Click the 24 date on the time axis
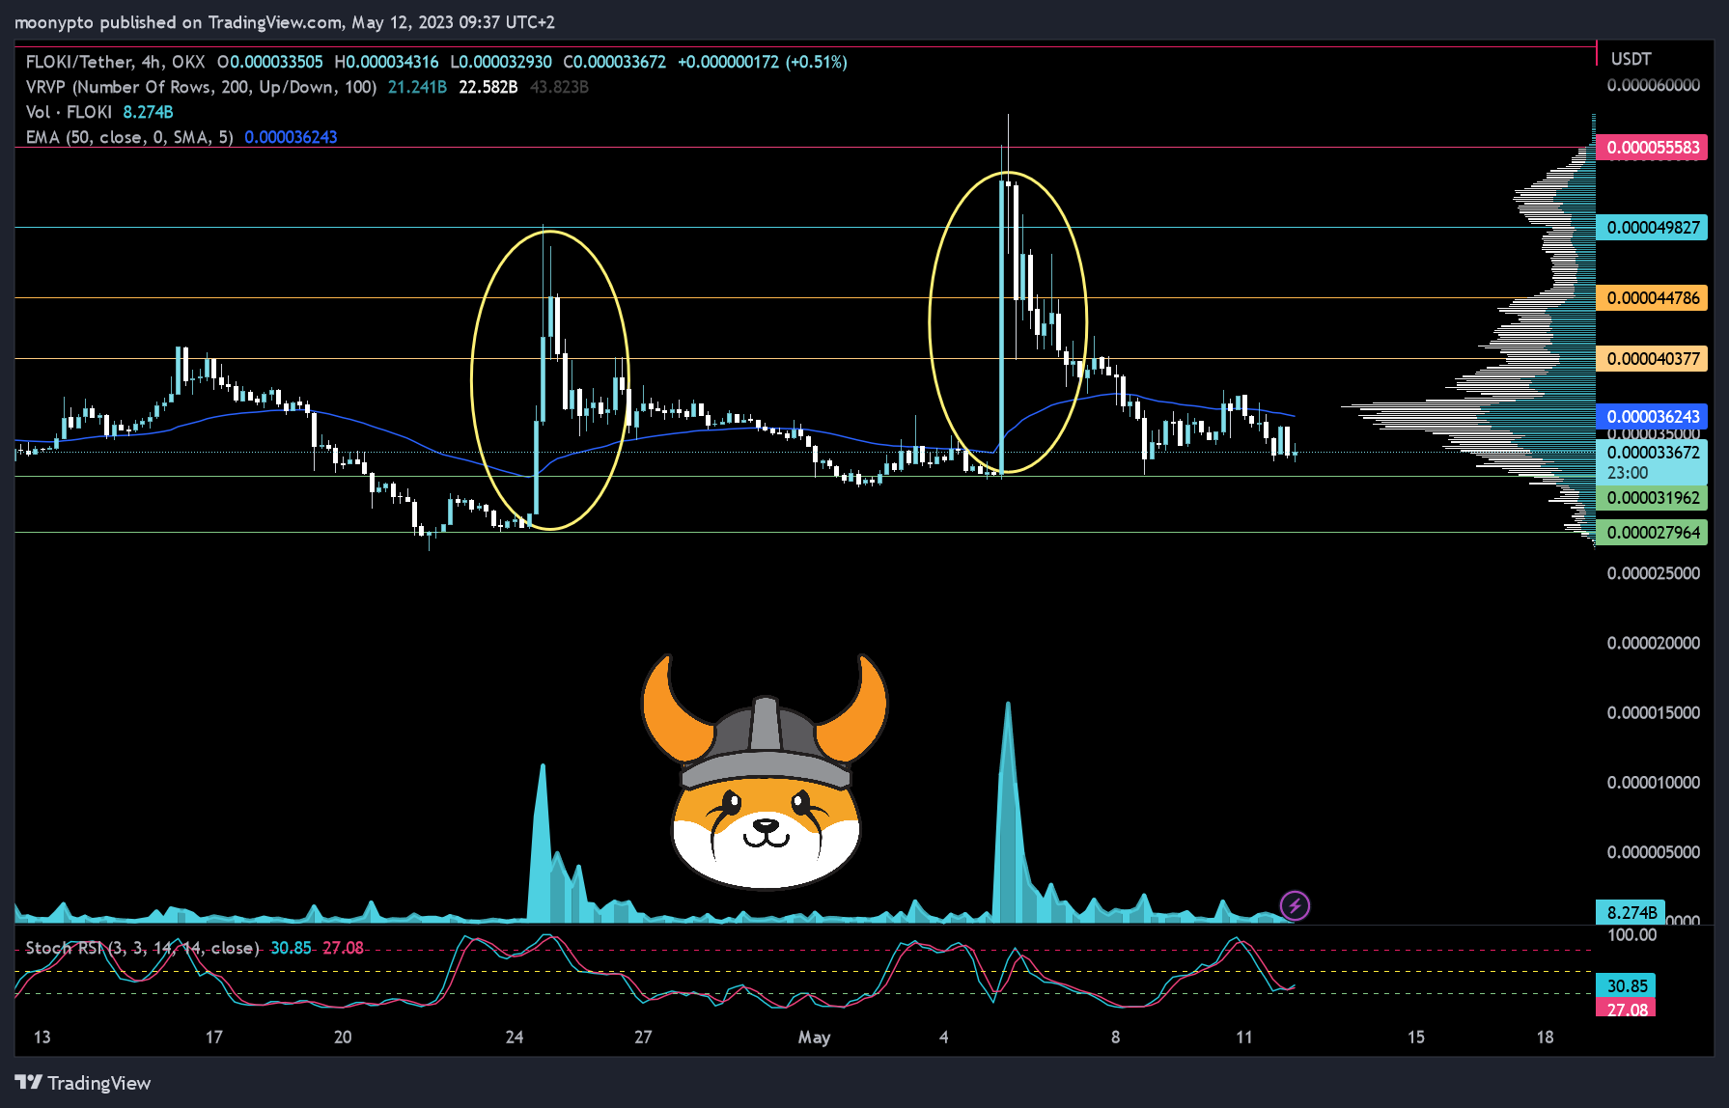This screenshot has height=1108, width=1729. (515, 1038)
